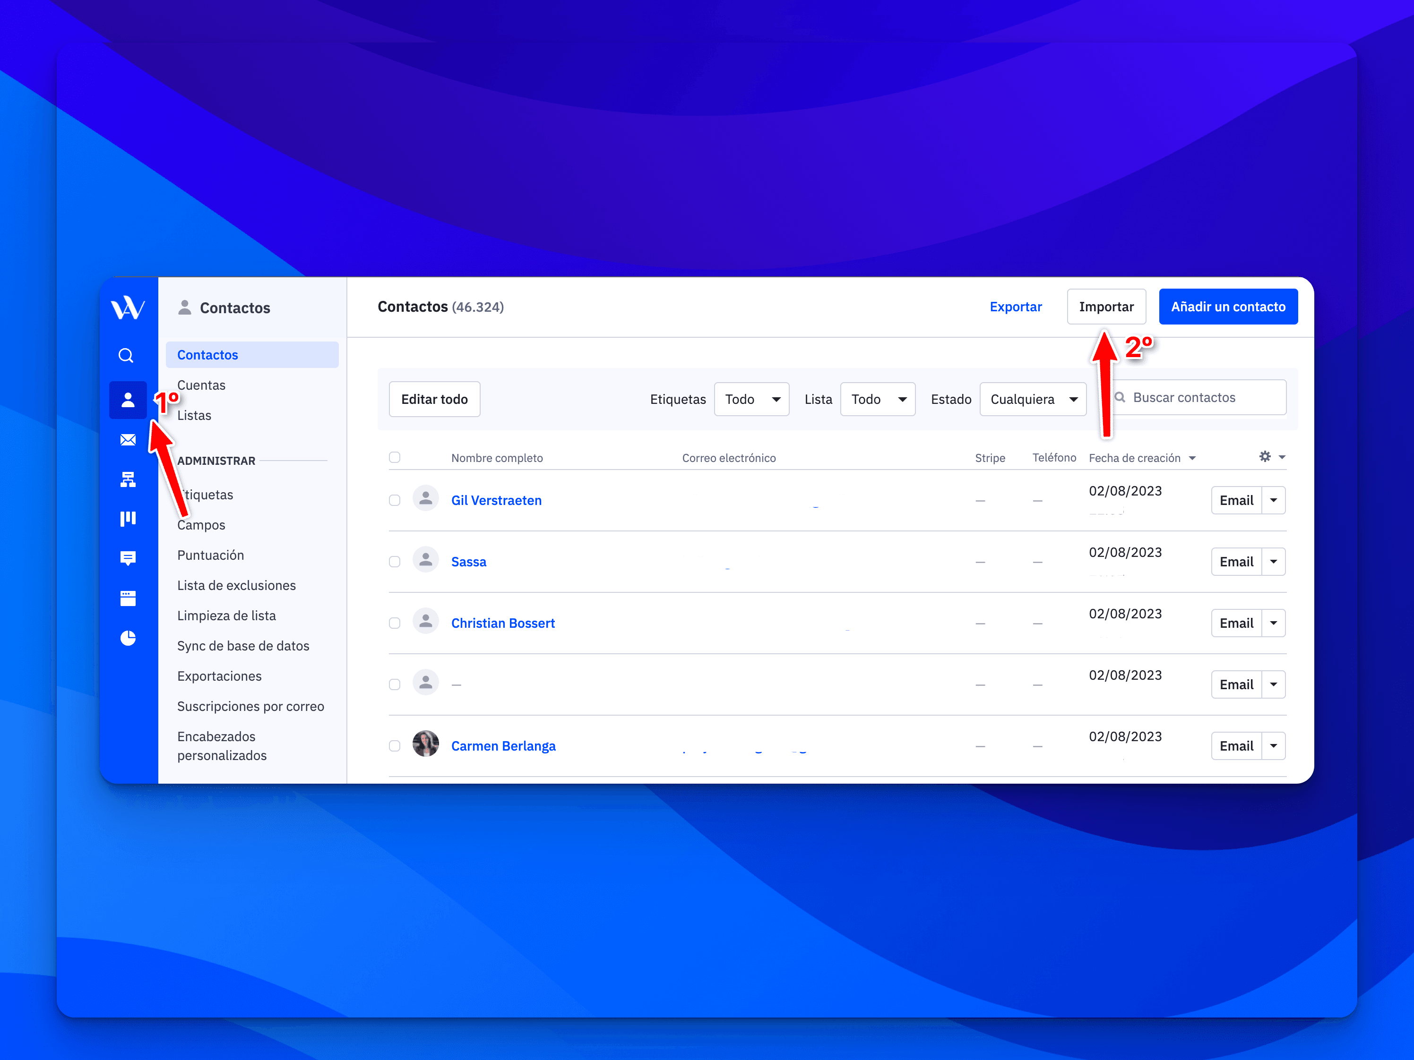Open the Lista Todo dropdown

(878, 399)
